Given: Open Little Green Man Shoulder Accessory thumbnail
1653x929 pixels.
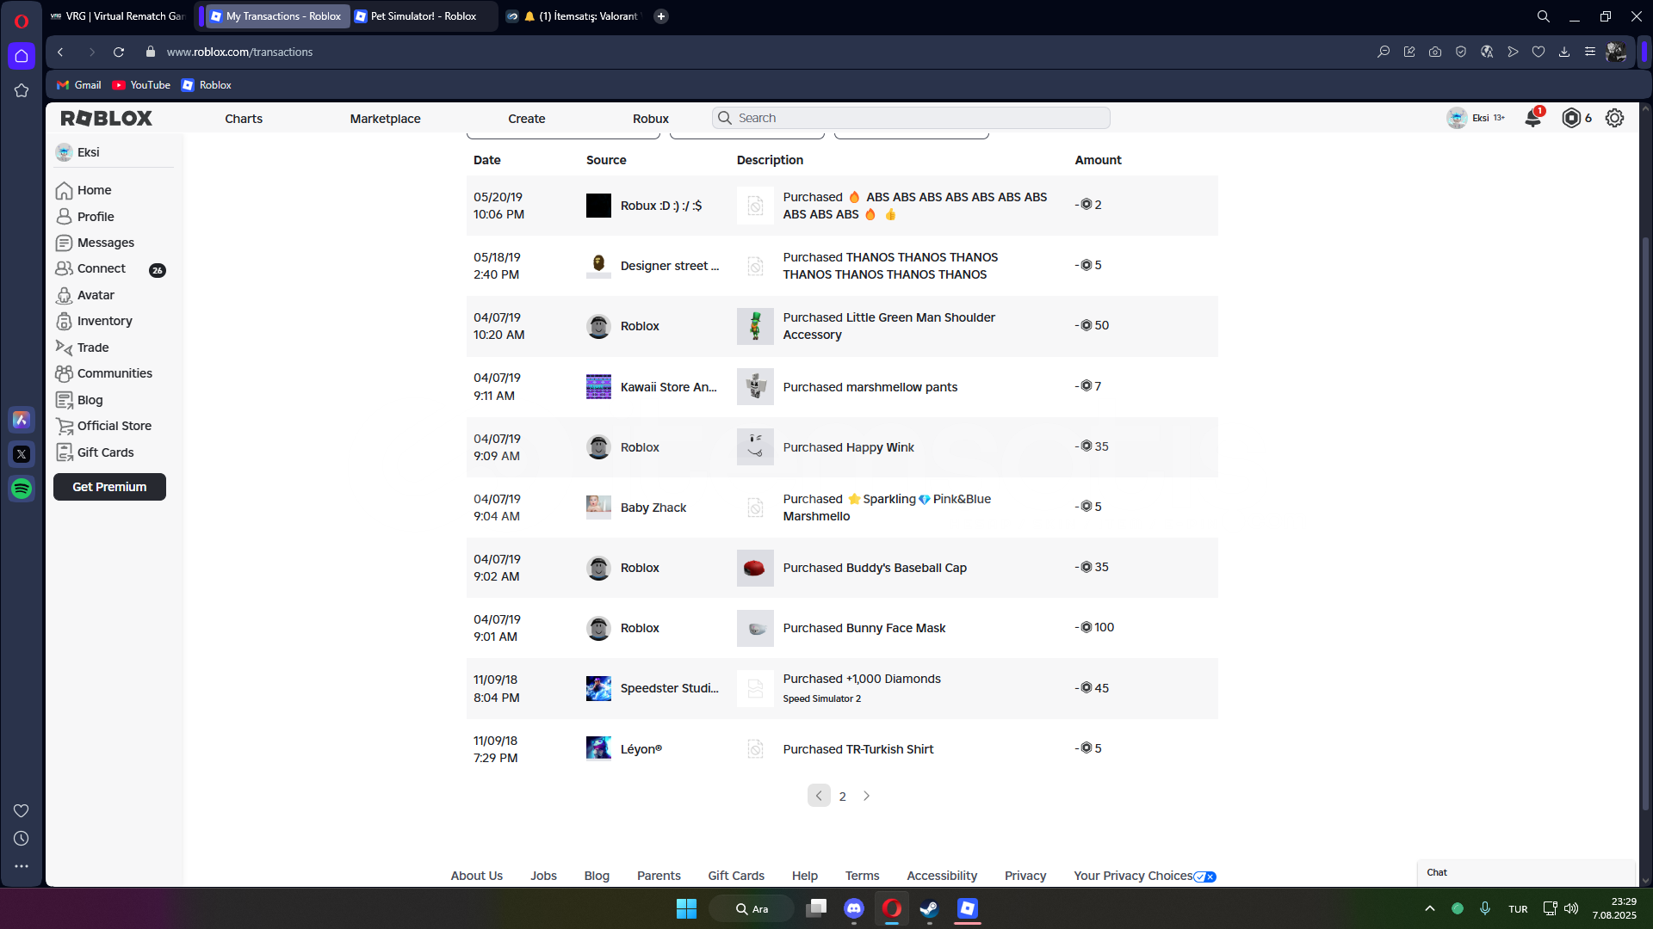Looking at the screenshot, I should coord(755,326).
